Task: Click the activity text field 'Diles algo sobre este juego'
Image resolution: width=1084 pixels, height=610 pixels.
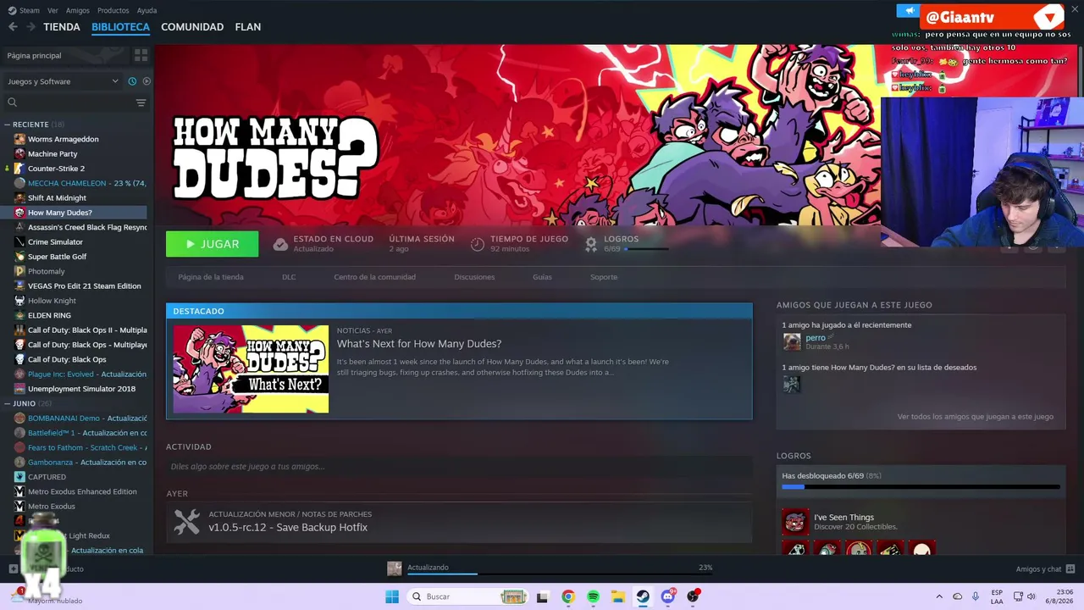Action: [459, 467]
